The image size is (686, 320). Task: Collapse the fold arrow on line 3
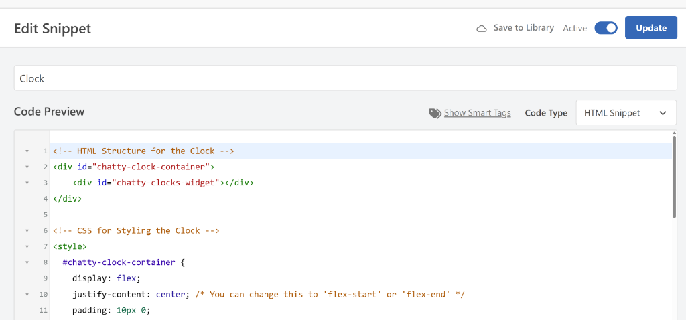click(x=27, y=183)
